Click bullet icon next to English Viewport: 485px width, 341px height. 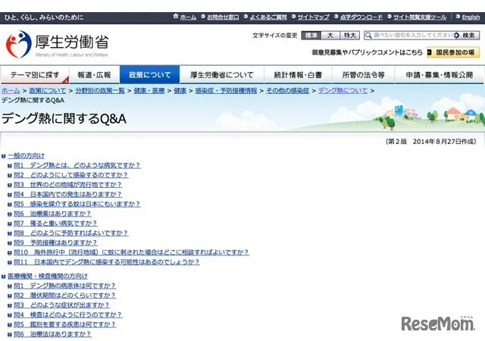click(458, 17)
